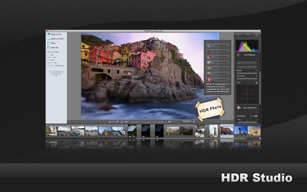Choose Lens Adjustment in the overlay list
307x192 pixels.
point(218,74)
